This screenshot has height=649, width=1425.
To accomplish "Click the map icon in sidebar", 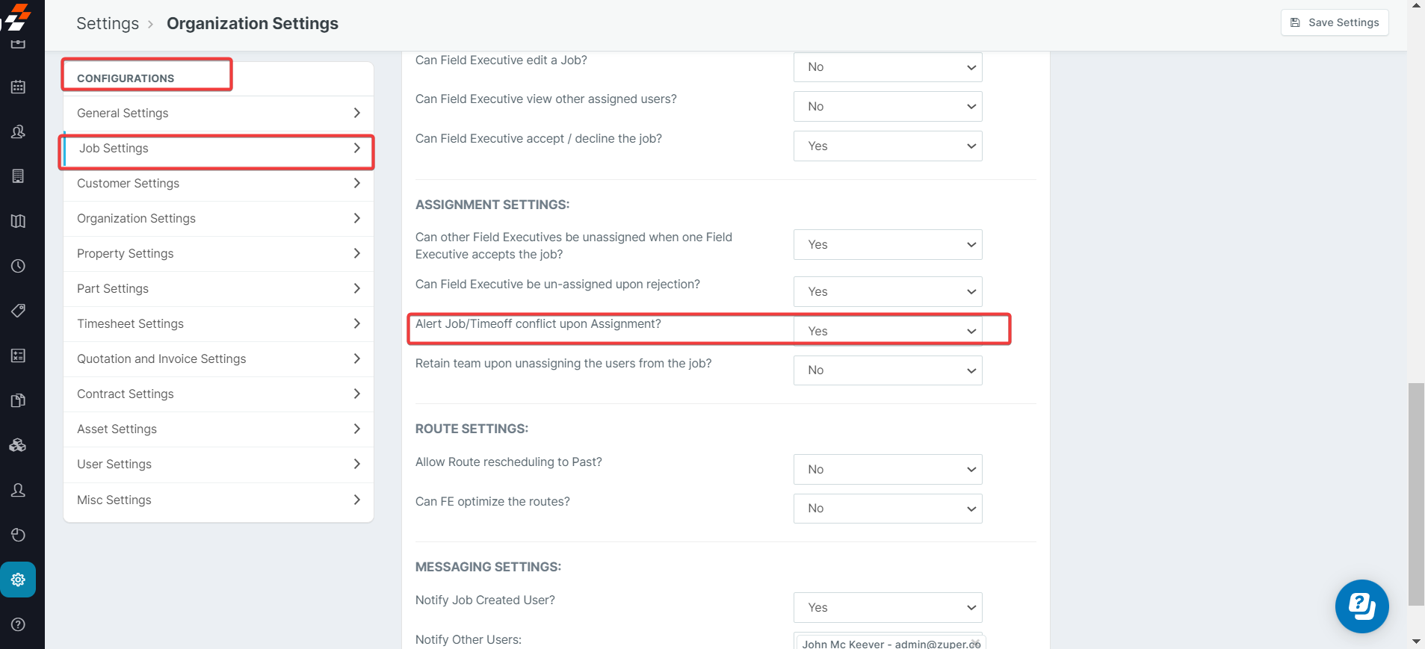I will pos(18,221).
